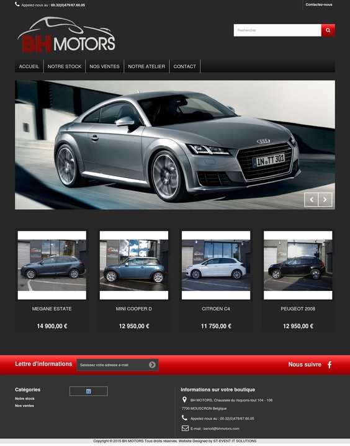Image resolution: width=350 pixels, height=446 pixels.
Task: Open the ACCUEIL menu item
Action: tap(29, 66)
